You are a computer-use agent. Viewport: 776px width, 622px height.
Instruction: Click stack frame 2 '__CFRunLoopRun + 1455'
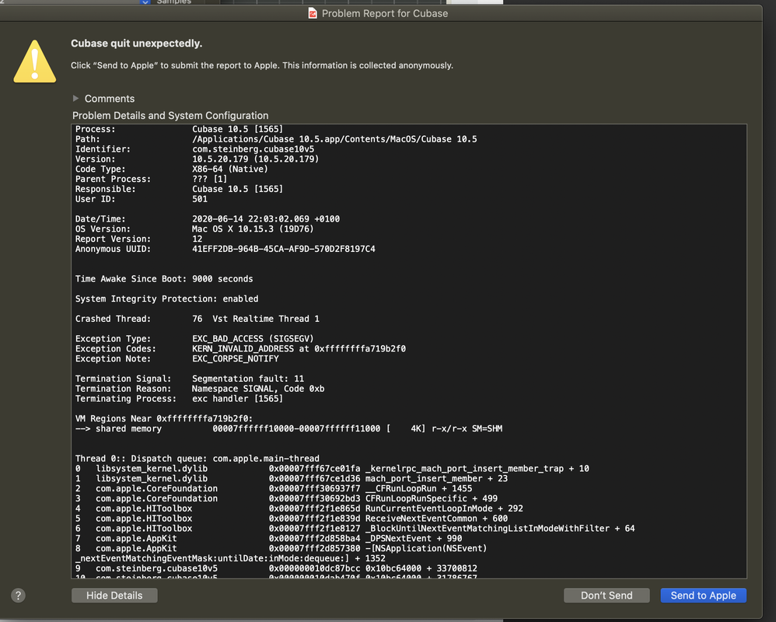(x=418, y=488)
